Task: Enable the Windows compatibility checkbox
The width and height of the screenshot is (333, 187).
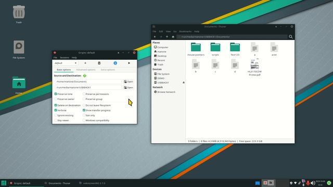Action: (x=84, y=120)
